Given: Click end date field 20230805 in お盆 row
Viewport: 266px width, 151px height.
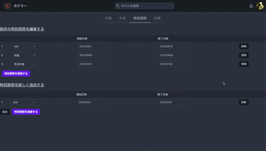Looking at the screenshot, I should pos(175,55).
